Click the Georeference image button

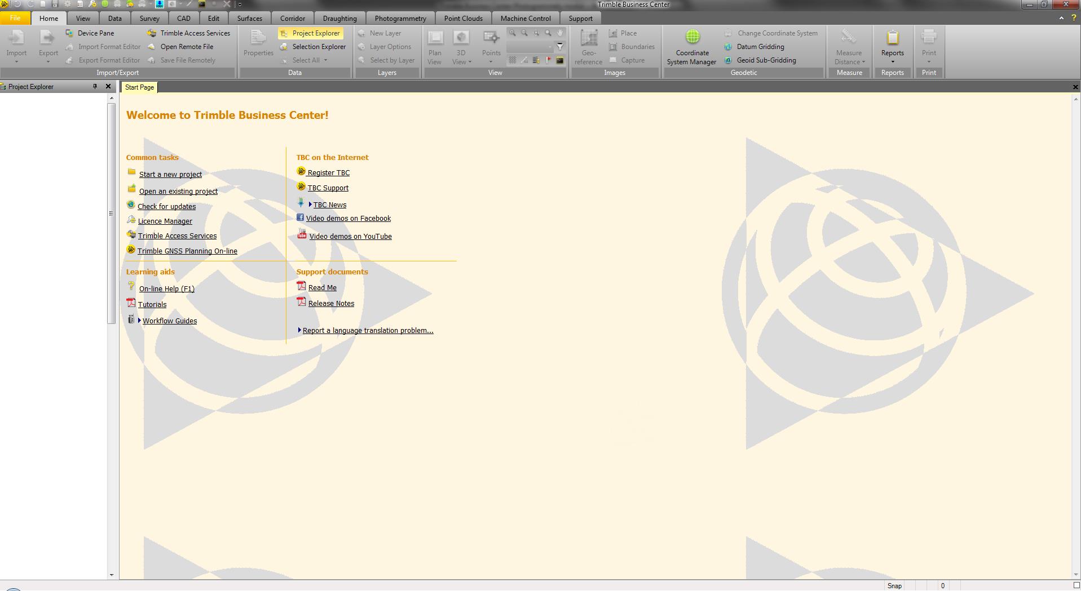click(589, 47)
